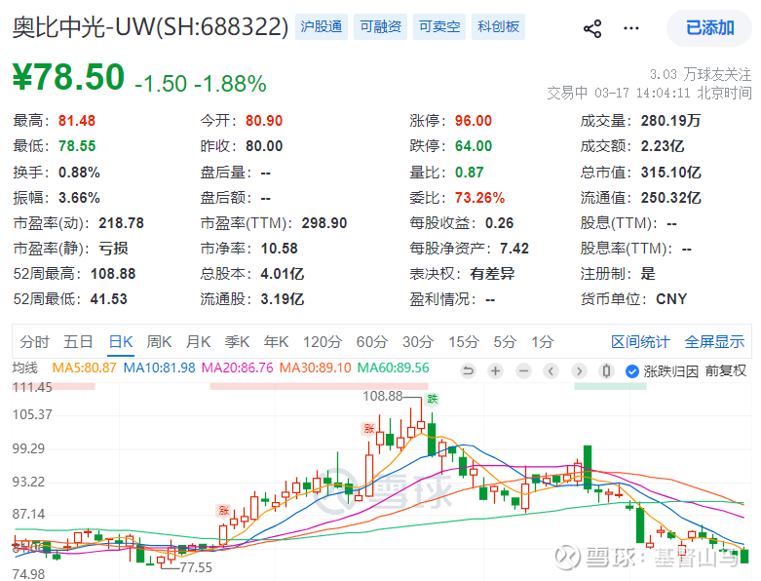Click the MA10:81.98 indicator label
This screenshot has width=761, height=581.
[x=159, y=368]
